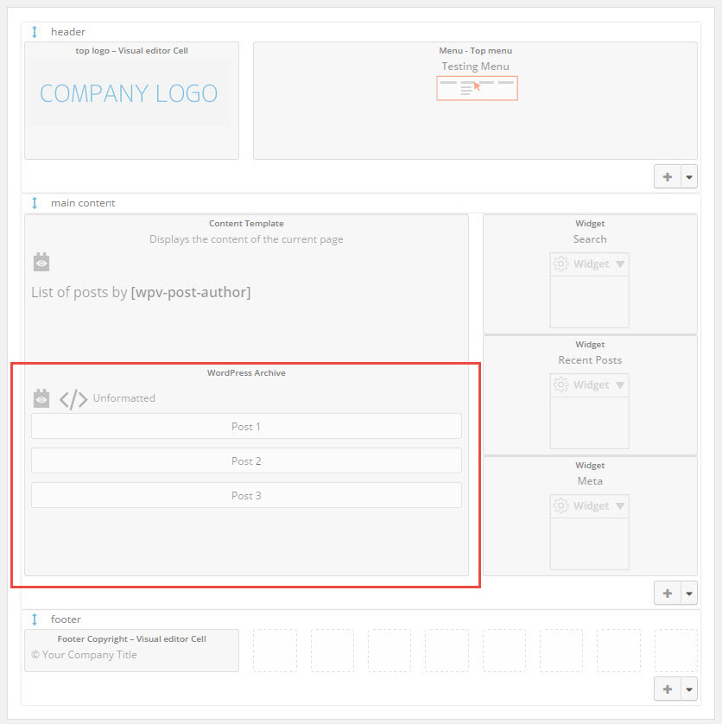Expand the Meta widget dropdown triangle

pos(620,506)
